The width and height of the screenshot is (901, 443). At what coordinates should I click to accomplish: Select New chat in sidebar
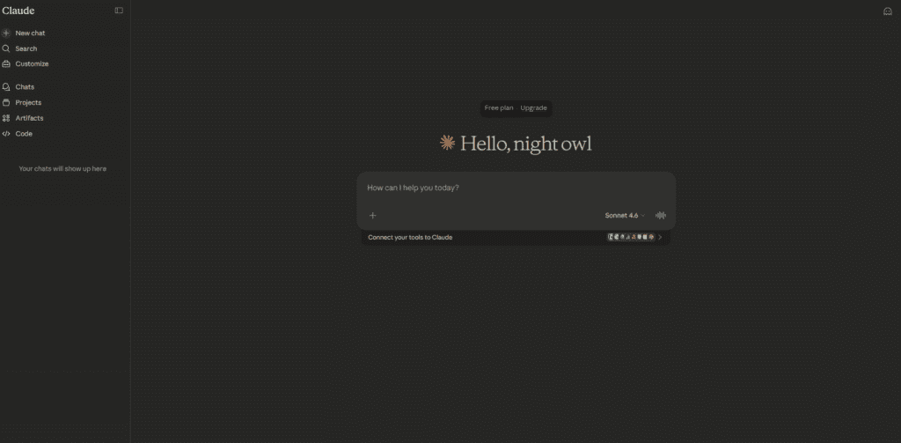30,33
